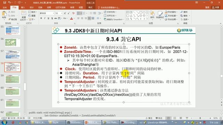Expand Shape Outline (形状轮廓) dropdown
The image size is (223, 125).
point(171,16)
